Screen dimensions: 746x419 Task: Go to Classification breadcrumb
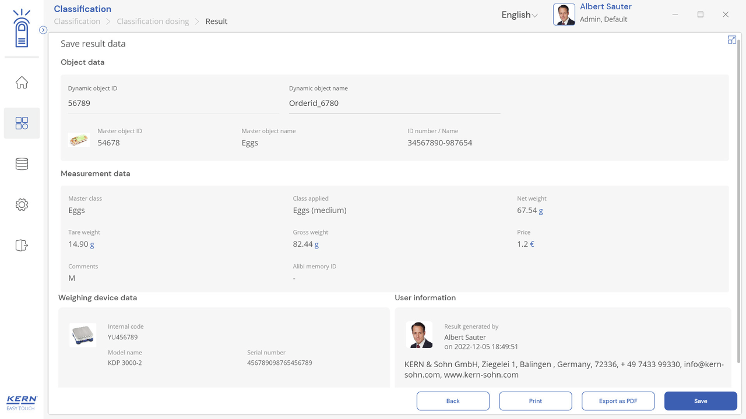[77, 22]
